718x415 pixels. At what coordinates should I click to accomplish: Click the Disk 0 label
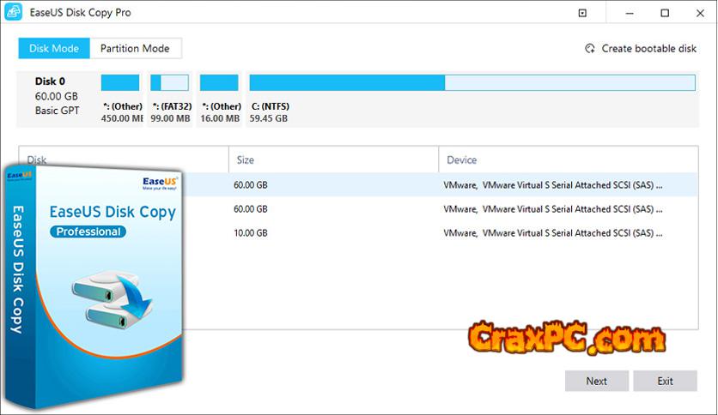pyautogui.click(x=51, y=81)
